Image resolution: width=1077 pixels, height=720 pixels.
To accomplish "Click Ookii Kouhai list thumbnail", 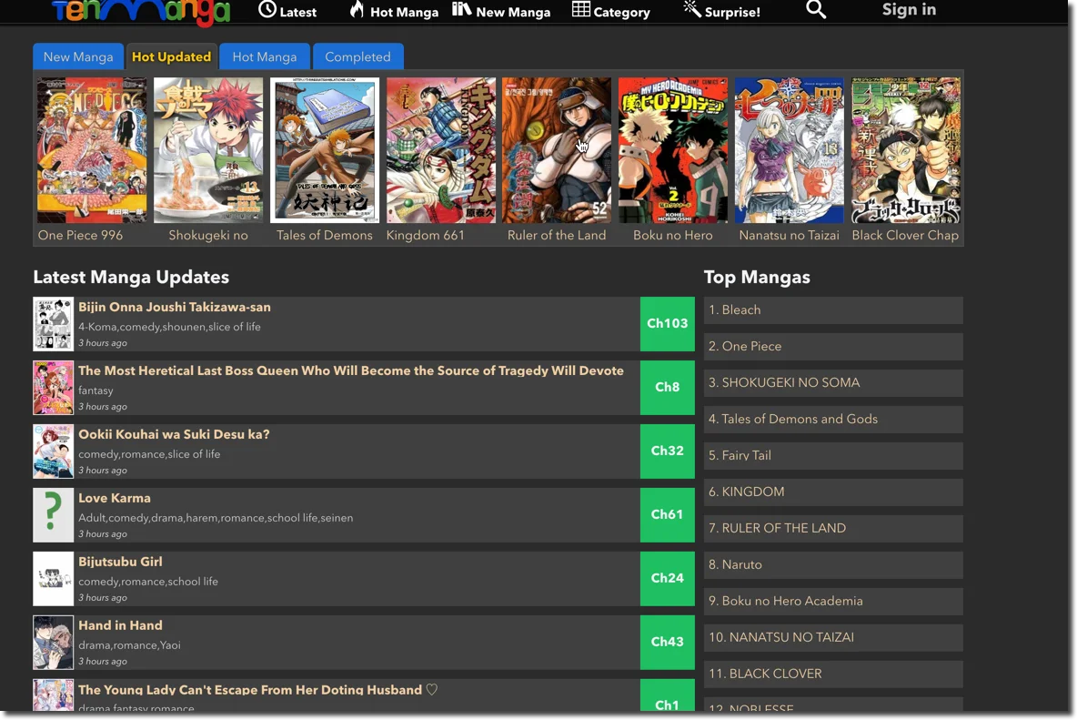I will pyautogui.click(x=53, y=451).
